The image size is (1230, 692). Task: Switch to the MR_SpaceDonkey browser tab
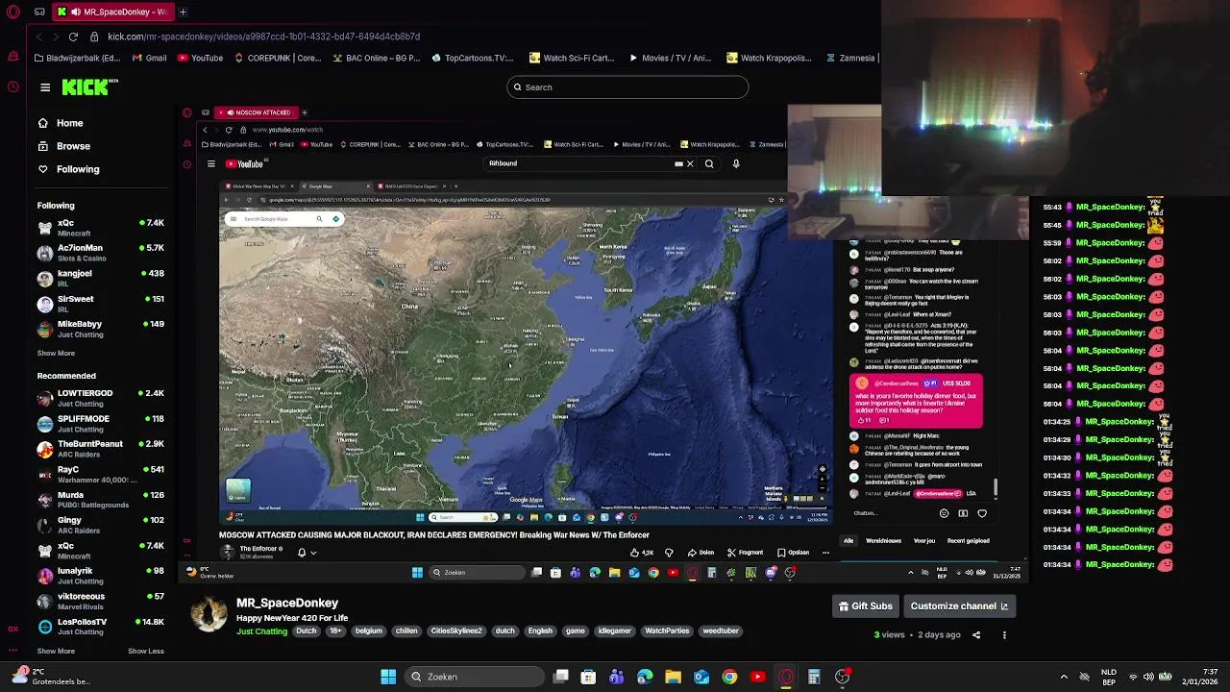click(x=111, y=12)
